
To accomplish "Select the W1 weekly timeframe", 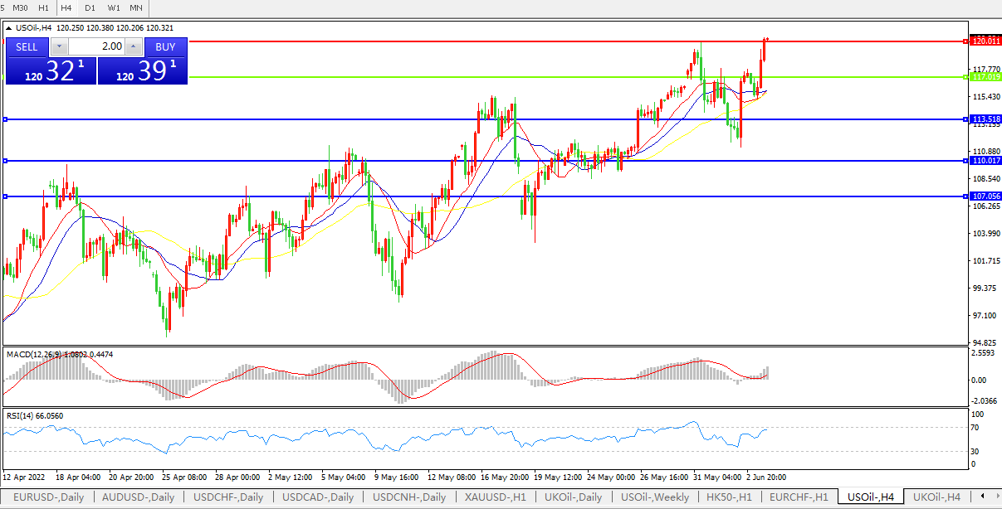I will (x=113, y=7).
